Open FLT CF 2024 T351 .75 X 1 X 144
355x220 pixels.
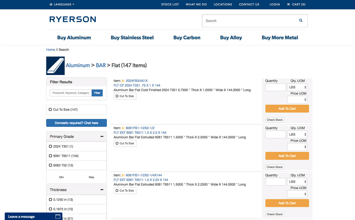click(137, 85)
